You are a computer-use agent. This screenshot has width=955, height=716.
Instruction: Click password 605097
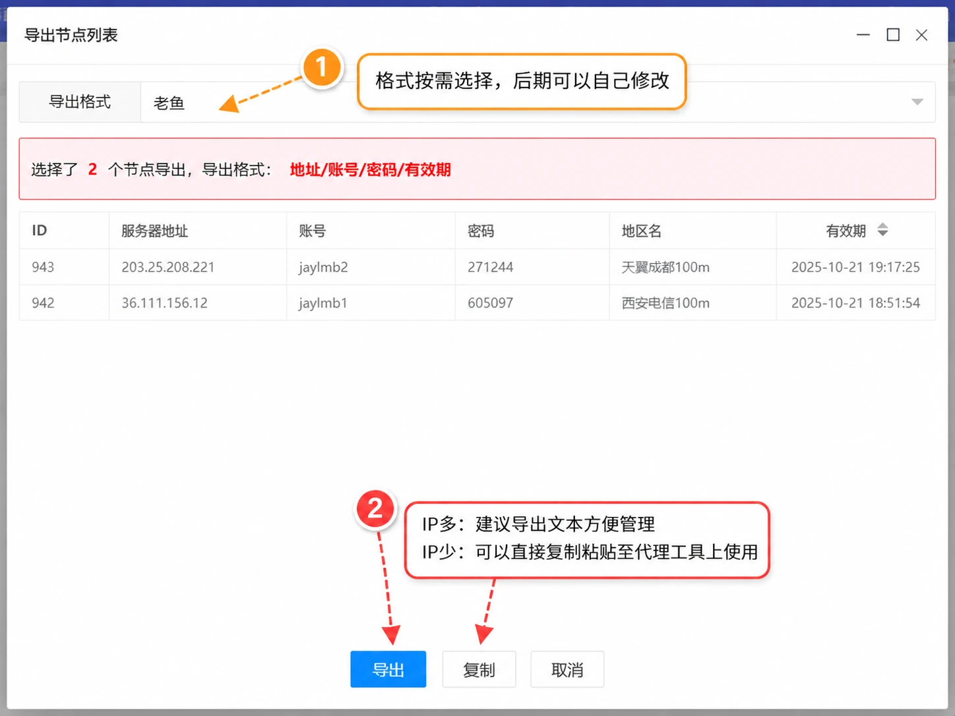490,303
